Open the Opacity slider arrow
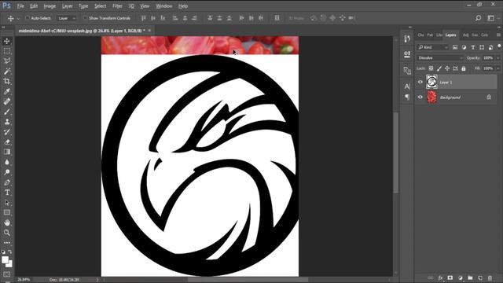 click(497, 57)
